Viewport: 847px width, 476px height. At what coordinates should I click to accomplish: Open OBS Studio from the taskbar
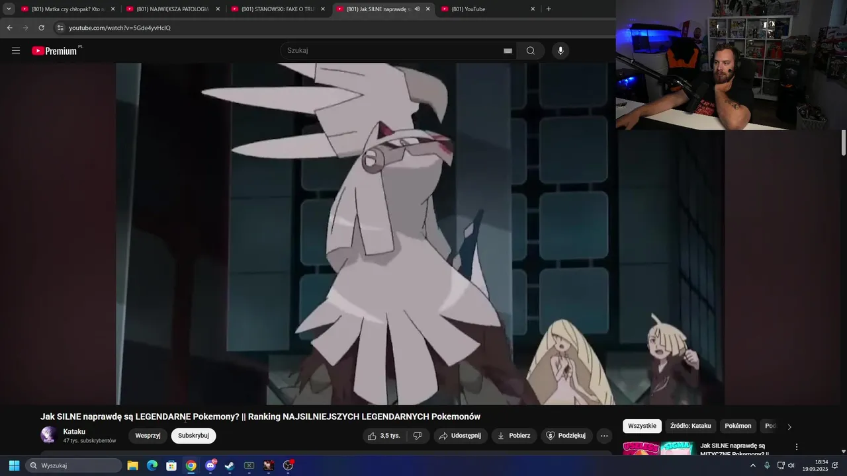pyautogui.click(x=288, y=465)
